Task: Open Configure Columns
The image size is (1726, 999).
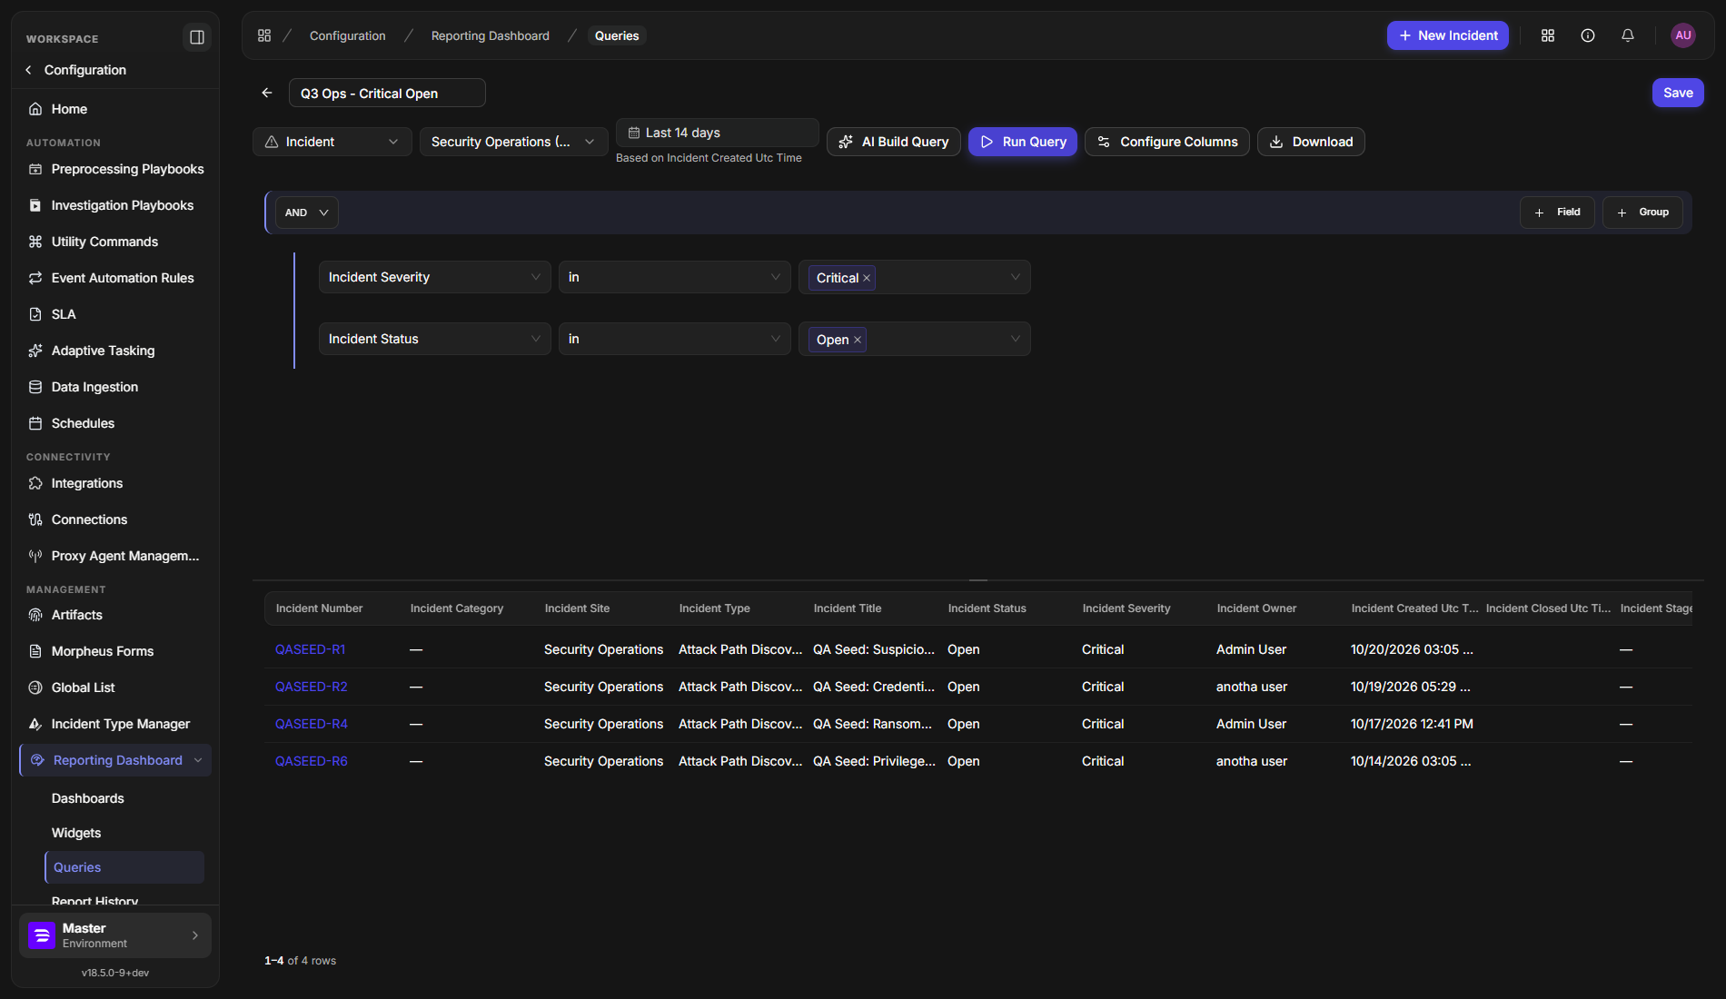Action: point(1167,142)
